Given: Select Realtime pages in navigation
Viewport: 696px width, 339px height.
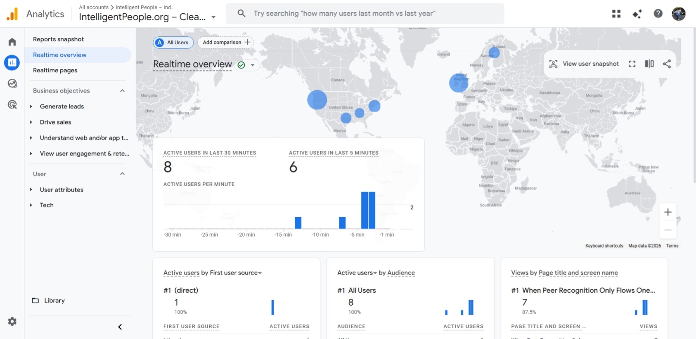Looking at the screenshot, I should (55, 70).
